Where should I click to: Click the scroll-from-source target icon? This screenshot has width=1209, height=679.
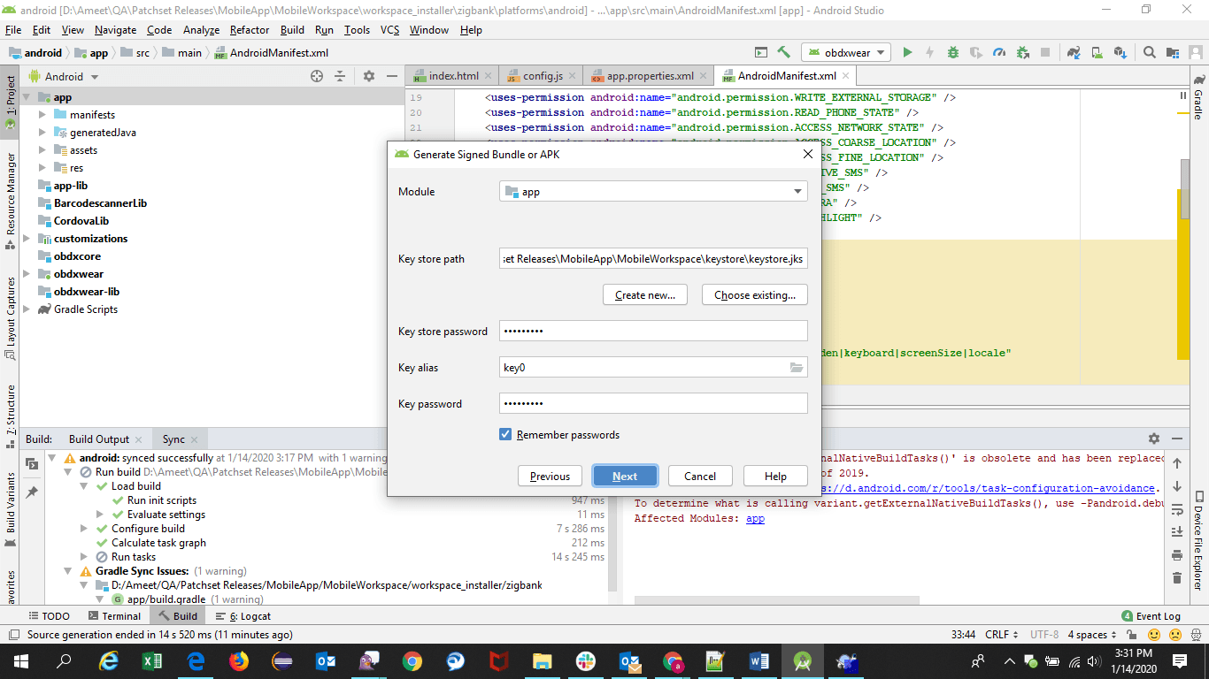coord(317,77)
